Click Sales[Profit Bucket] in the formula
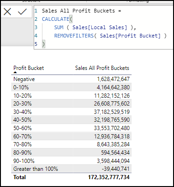174x187 pixels. [x=130, y=36]
